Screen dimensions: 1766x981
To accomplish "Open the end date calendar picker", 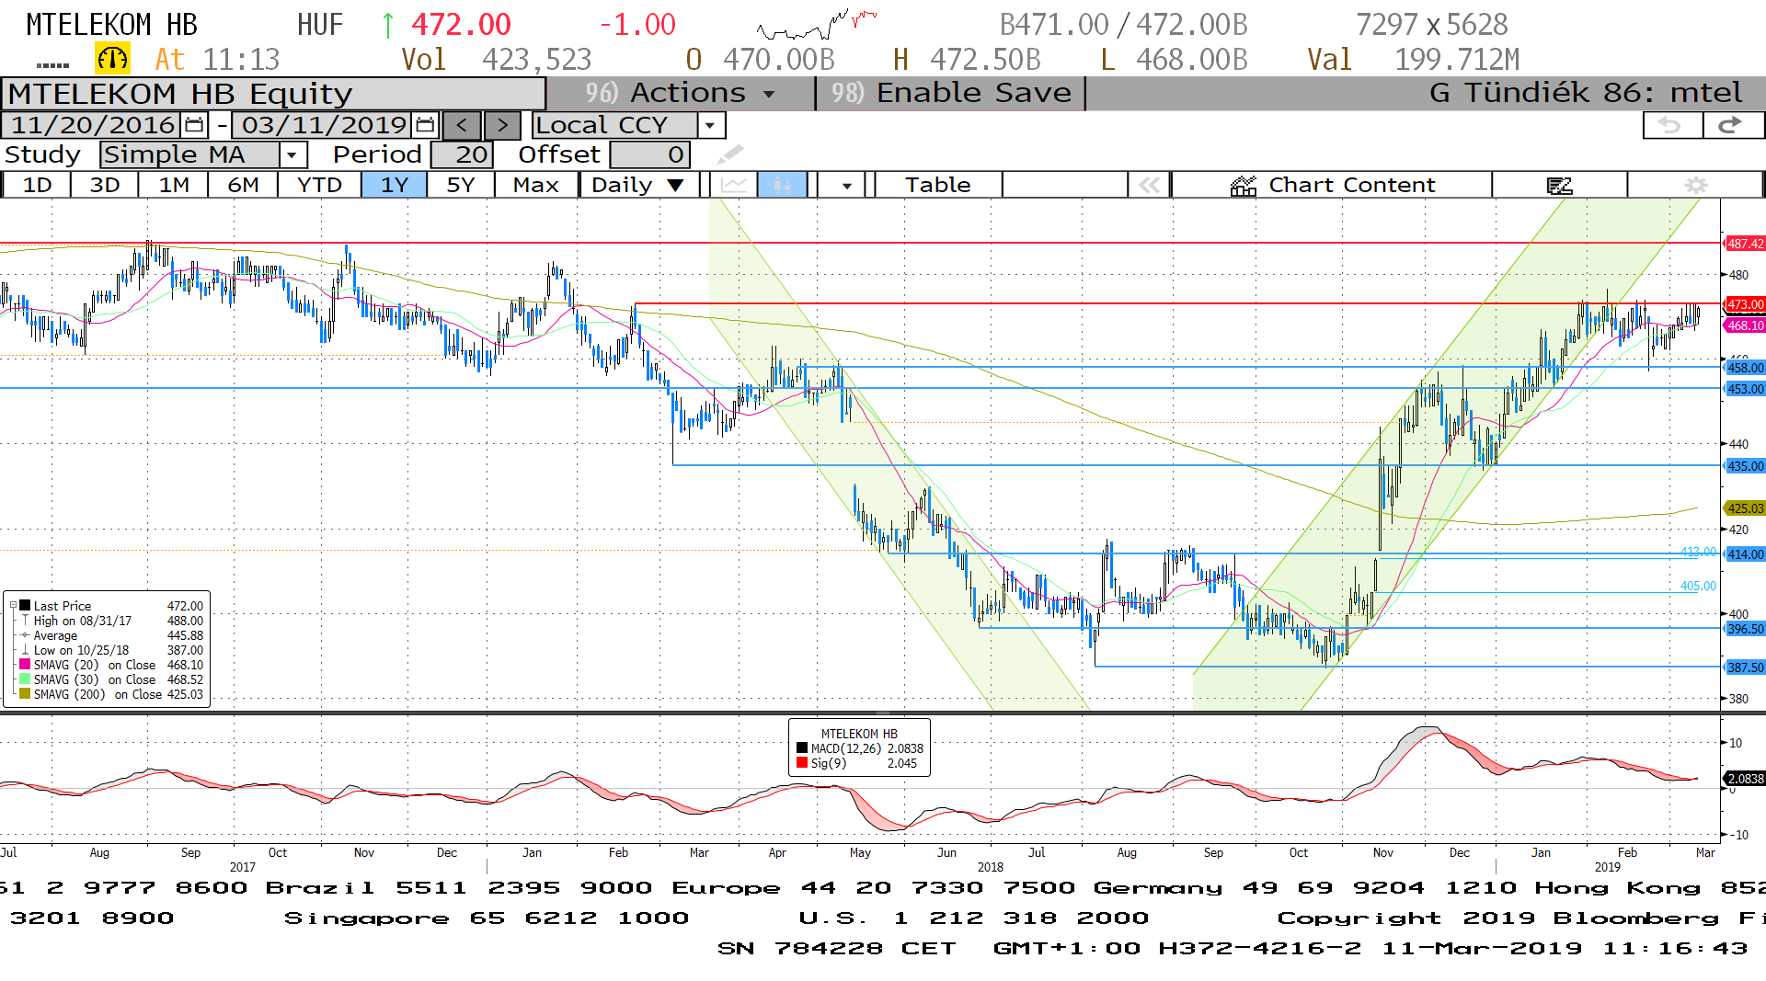I will [x=425, y=125].
